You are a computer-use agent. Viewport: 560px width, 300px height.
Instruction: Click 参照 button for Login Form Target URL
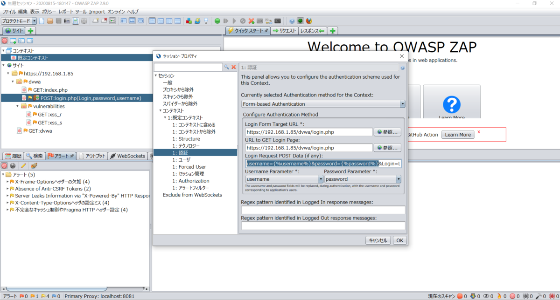pos(387,132)
